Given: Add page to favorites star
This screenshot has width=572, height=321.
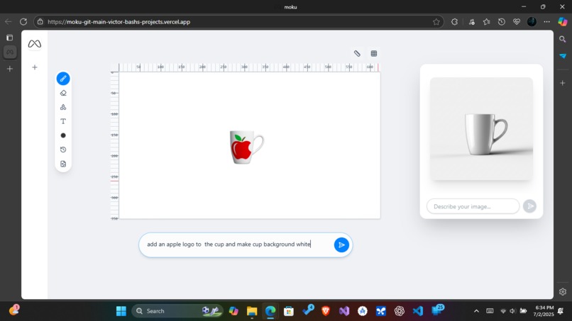Looking at the screenshot, I should [x=436, y=22].
